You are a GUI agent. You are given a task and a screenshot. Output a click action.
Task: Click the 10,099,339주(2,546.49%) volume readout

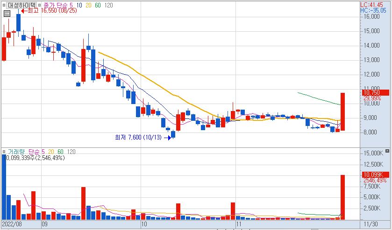point(35,158)
